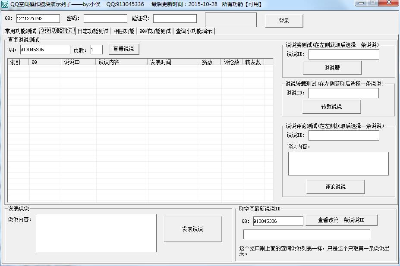The width and height of the screenshot is (400, 266).
Task: Click the QQ field in 查询说说测试
Action: (x=45, y=50)
